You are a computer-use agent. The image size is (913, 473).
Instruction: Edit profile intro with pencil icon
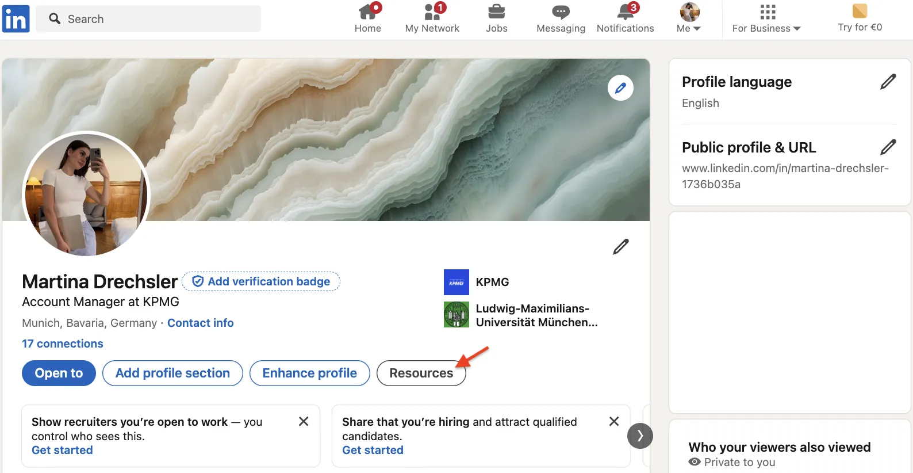click(x=620, y=247)
